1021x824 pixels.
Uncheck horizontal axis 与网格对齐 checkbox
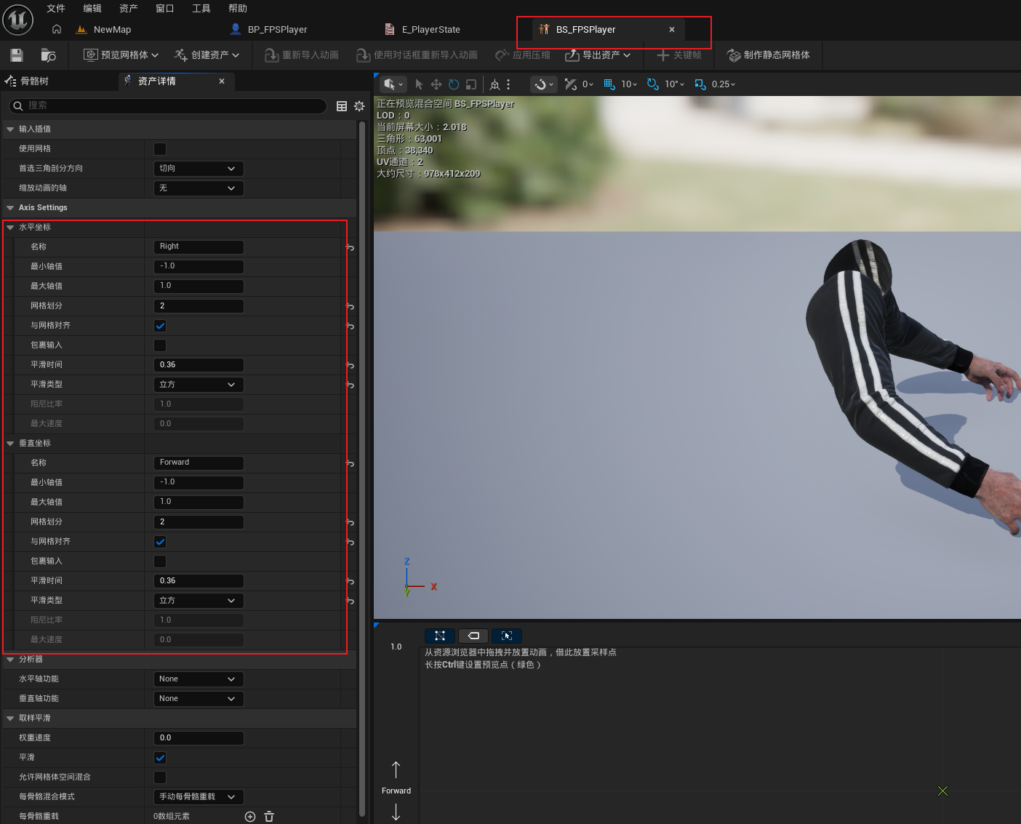[160, 326]
